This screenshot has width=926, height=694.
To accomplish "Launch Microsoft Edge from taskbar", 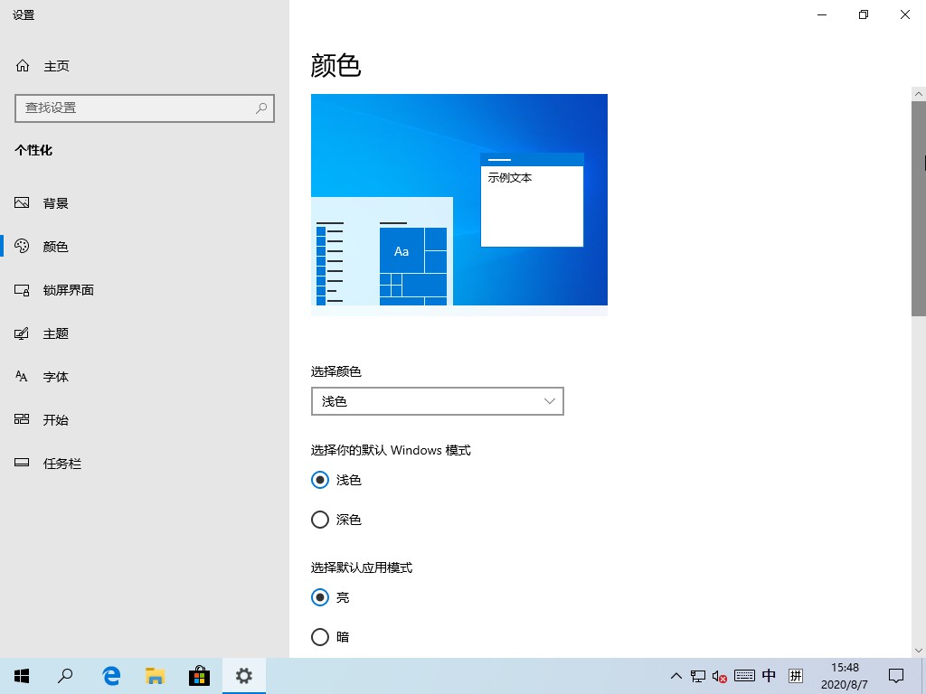I will pos(110,675).
